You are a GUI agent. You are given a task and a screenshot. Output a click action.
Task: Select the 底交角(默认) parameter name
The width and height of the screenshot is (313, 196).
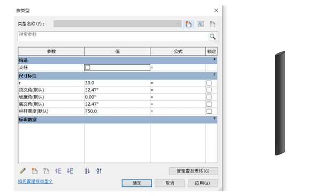pos(51,104)
